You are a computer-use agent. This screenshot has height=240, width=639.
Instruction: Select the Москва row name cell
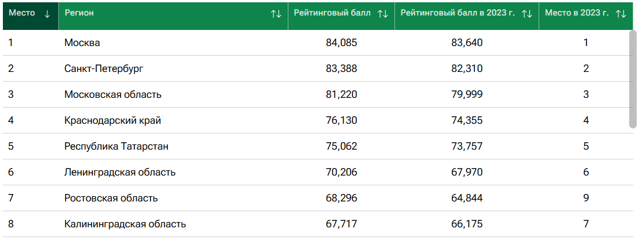pos(82,43)
